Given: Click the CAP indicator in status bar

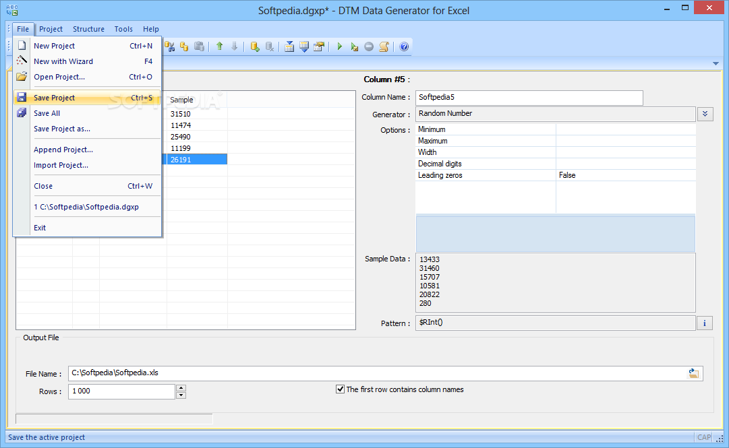Looking at the screenshot, I should coord(704,437).
